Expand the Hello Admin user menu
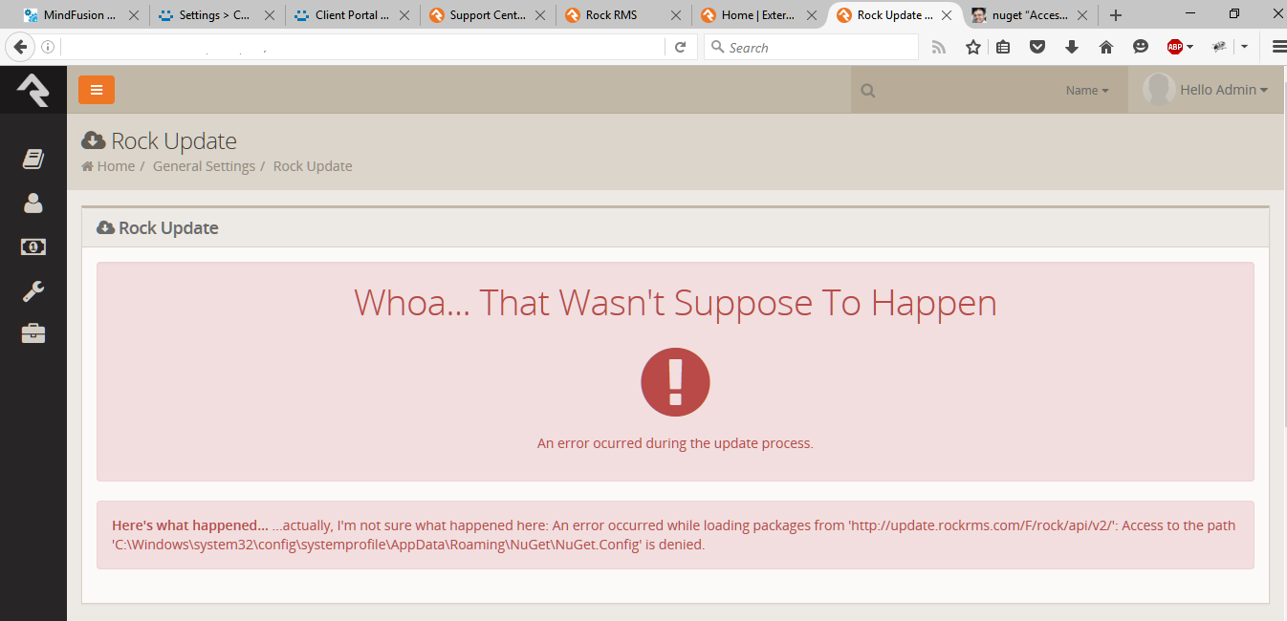The width and height of the screenshot is (1287, 621). pos(1224,90)
